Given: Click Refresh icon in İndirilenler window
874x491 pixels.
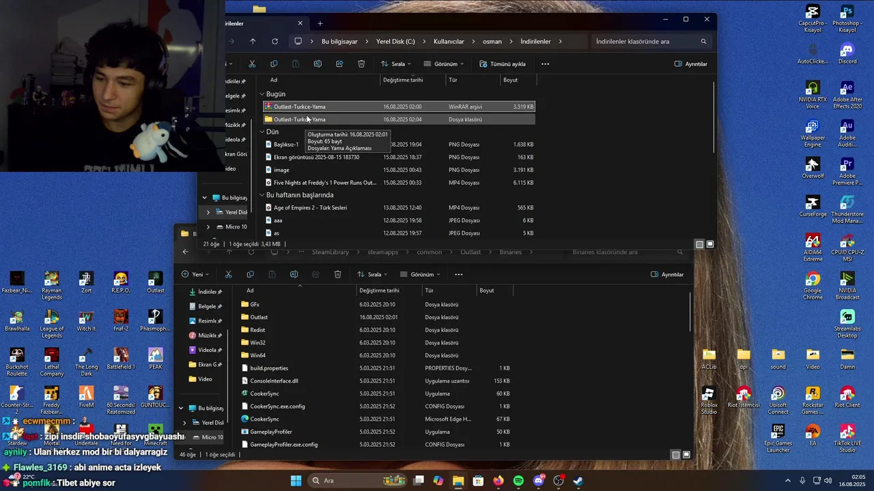Looking at the screenshot, I should tap(274, 42).
